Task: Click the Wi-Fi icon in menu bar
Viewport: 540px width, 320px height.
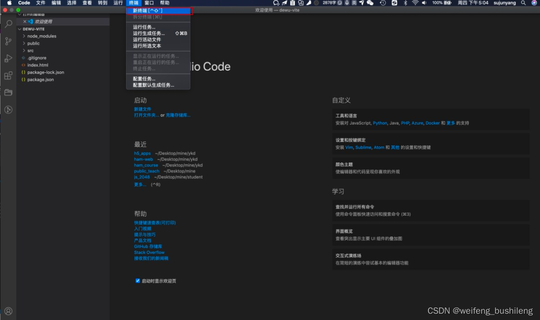Action: tap(415, 3)
